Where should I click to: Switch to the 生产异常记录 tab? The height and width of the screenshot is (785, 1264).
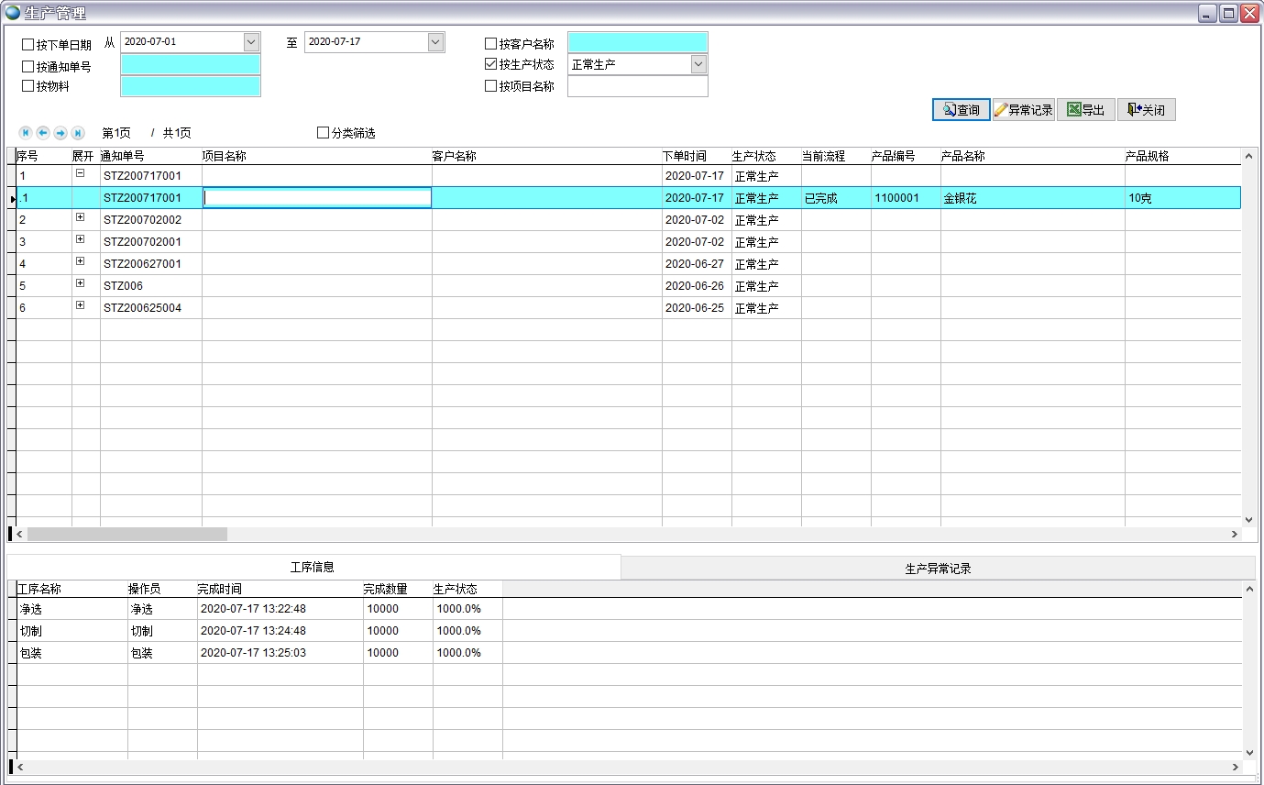click(938, 569)
